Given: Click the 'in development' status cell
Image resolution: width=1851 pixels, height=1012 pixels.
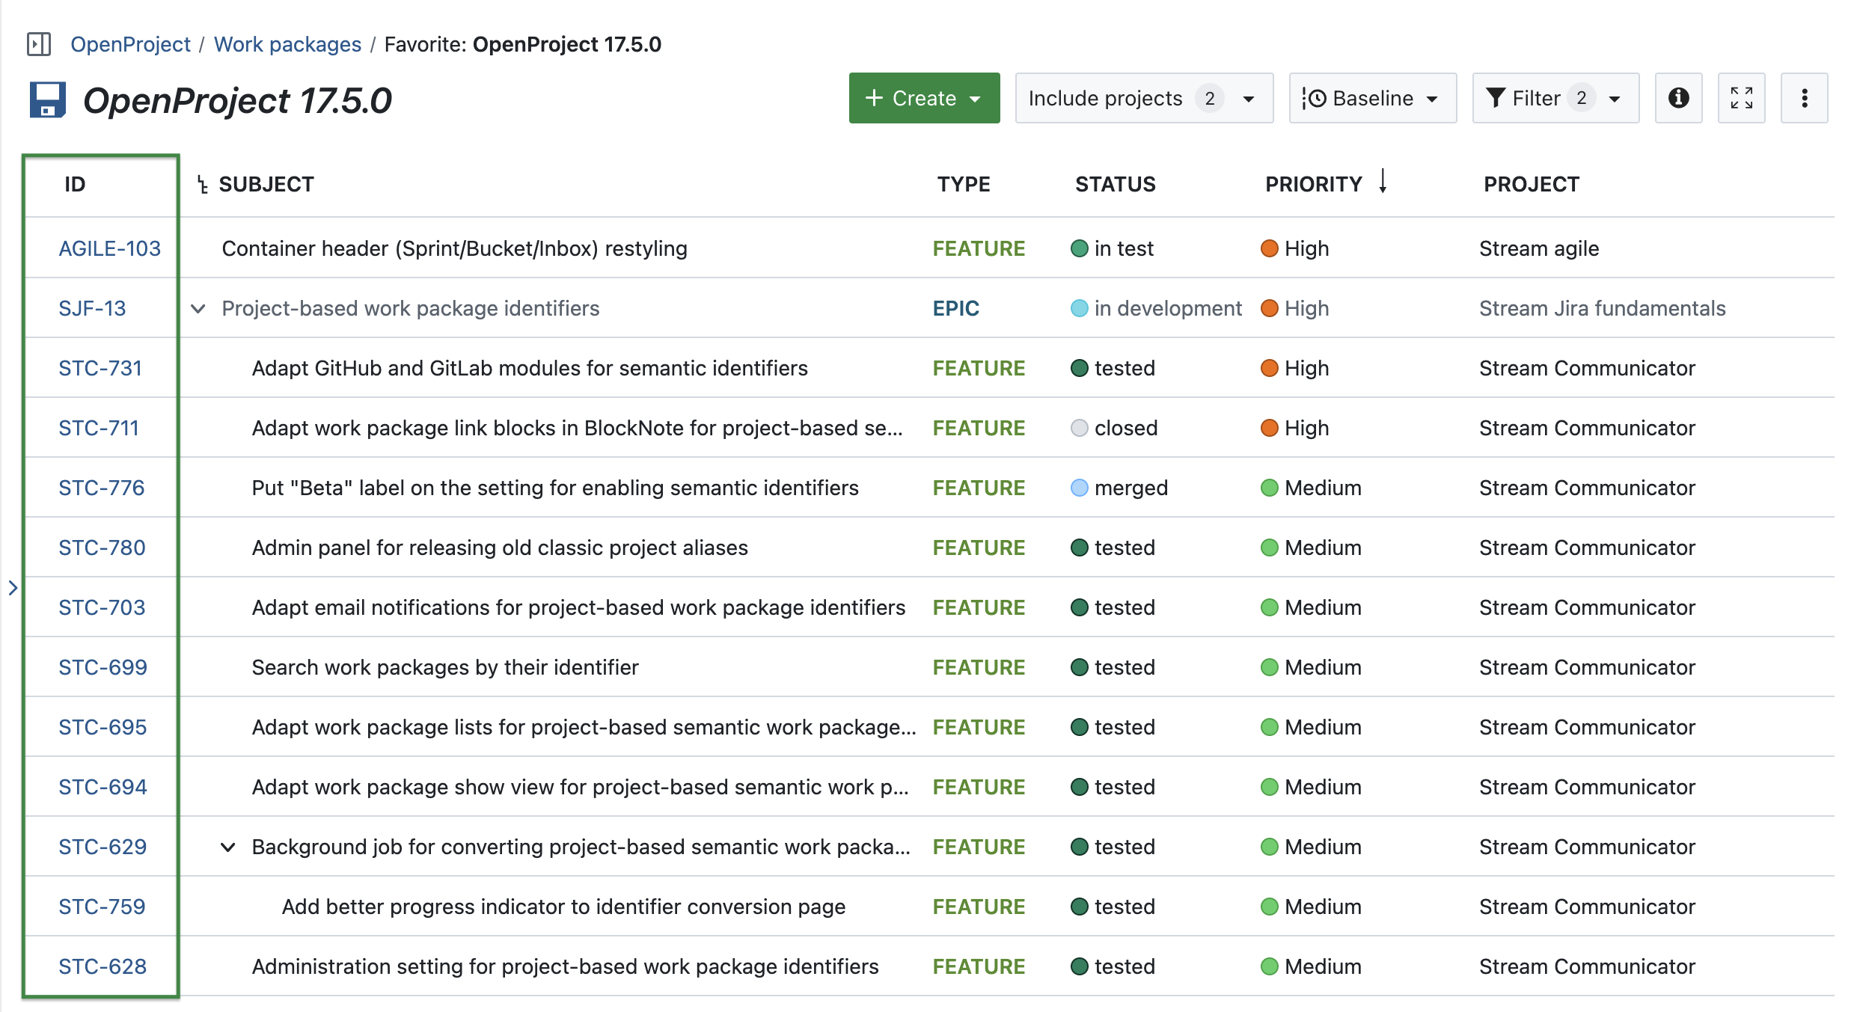Looking at the screenshot, I should (1156, 308).
